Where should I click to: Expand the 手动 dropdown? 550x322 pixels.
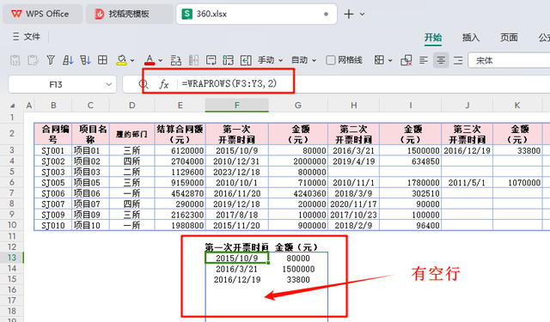tap(270, 60)
